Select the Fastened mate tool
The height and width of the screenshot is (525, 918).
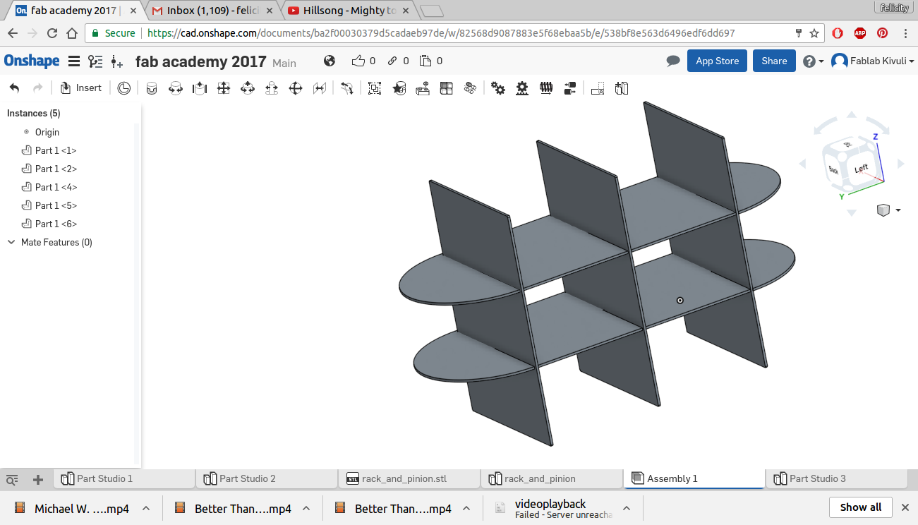click(152, 88)
